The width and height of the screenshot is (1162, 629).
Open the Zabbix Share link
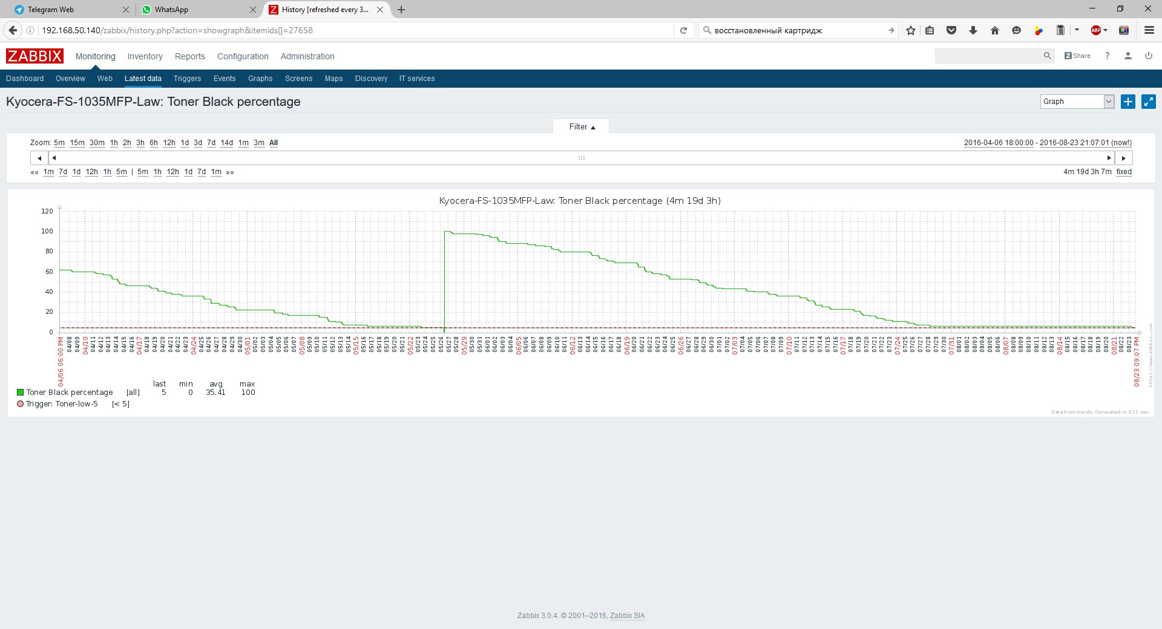click(1077, 56)
